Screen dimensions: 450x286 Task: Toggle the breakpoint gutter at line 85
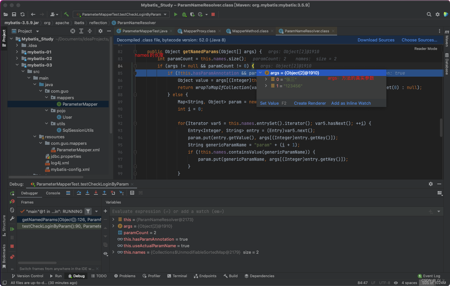135,73
